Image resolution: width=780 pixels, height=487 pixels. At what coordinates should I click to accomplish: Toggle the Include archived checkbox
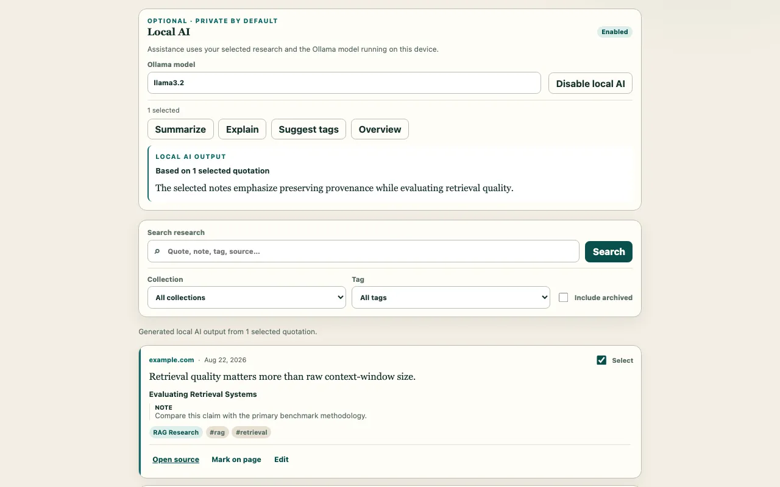564,298
